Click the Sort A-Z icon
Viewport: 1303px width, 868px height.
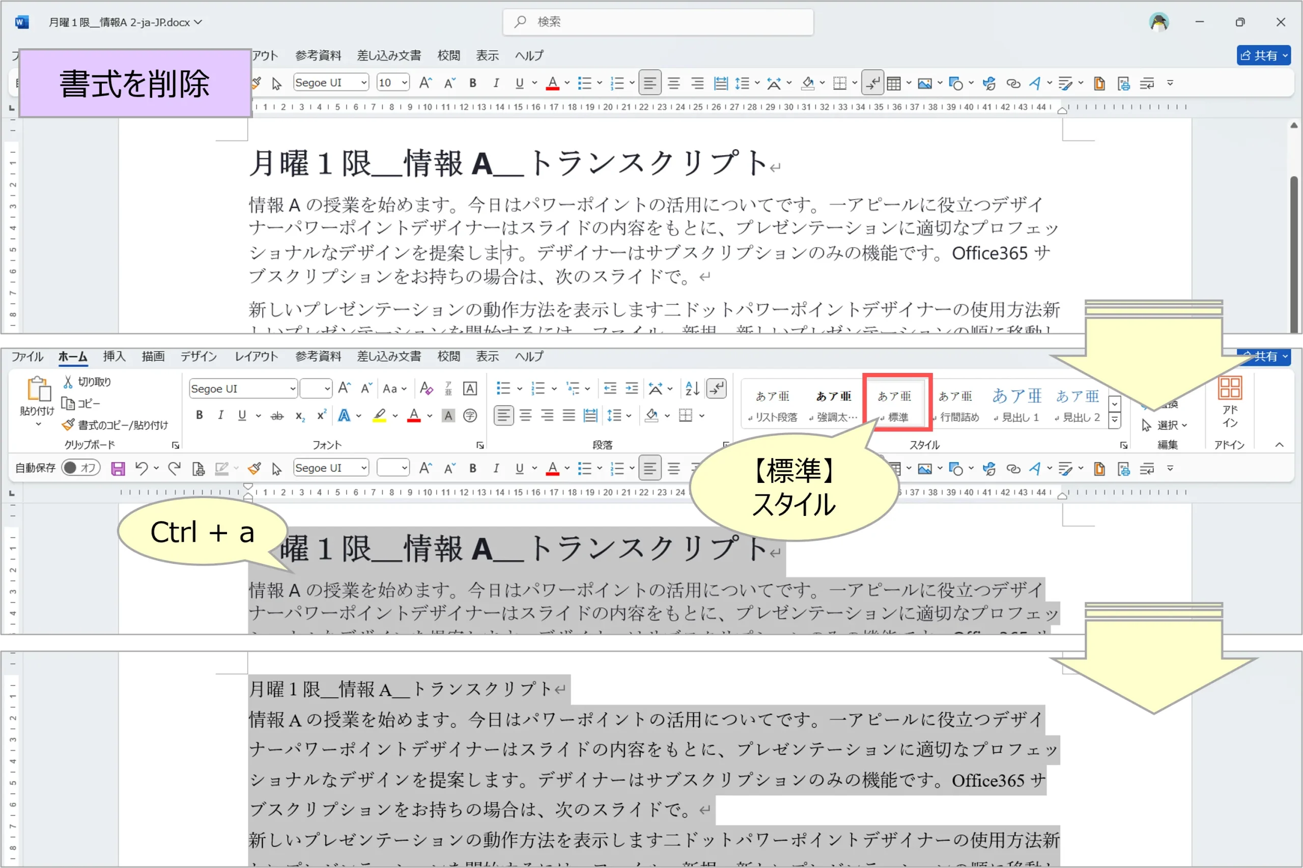pyautogui.click(x=692, y=389)
